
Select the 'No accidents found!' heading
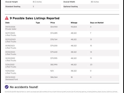click(24, 87)
